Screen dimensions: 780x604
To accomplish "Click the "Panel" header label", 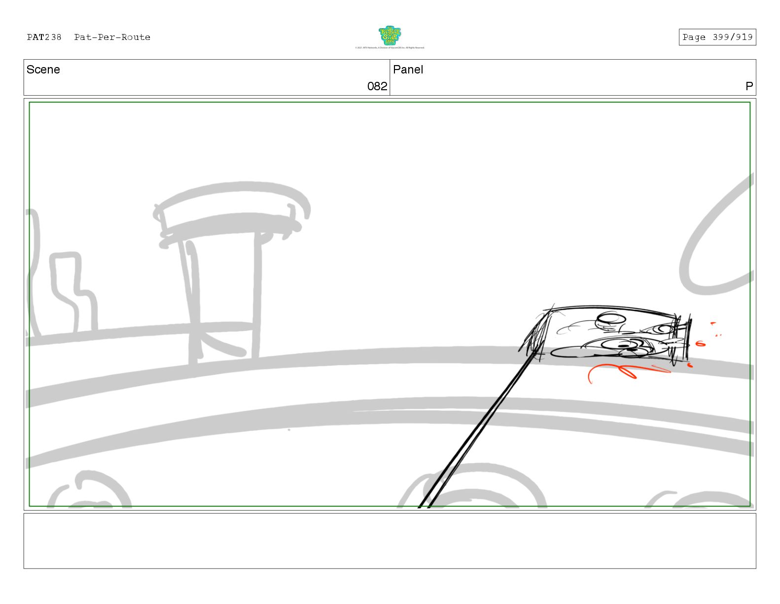I will pyautogui.click(x=408, y=70).
